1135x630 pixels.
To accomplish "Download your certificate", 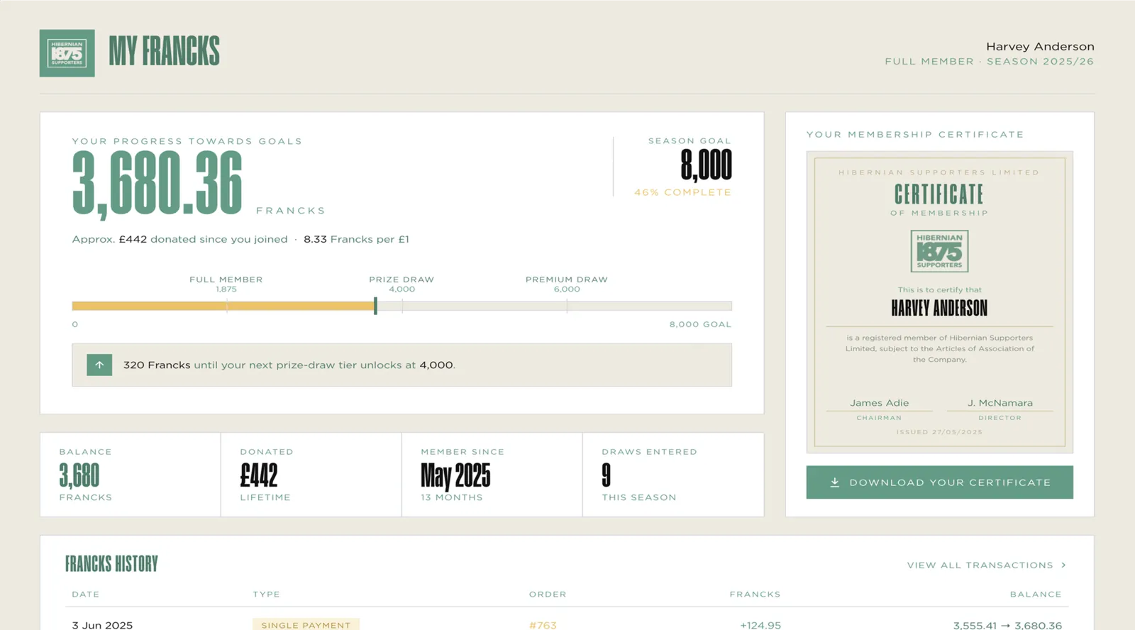I will 939,482.
